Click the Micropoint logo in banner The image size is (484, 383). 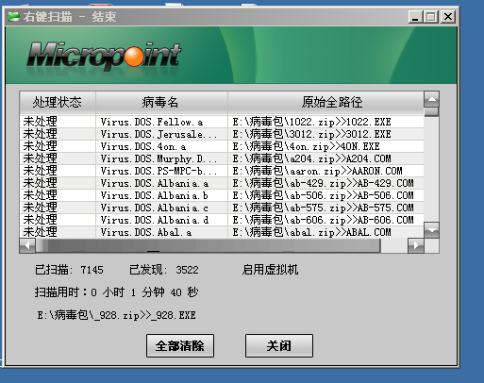tap(104, 56)
